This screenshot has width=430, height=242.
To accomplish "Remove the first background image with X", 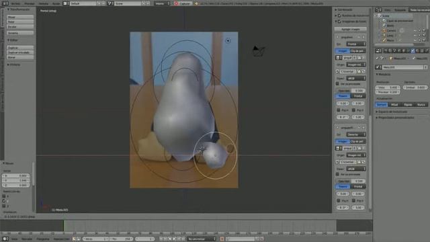I will [x=363, y=37].
